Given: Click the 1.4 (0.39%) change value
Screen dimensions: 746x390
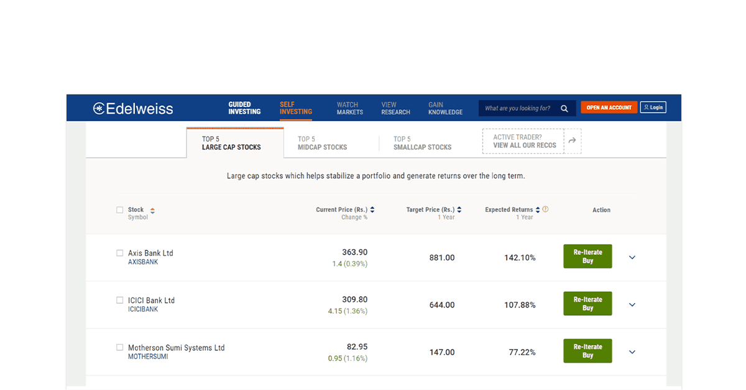Looking at the screenshot, I should point(350,264).
